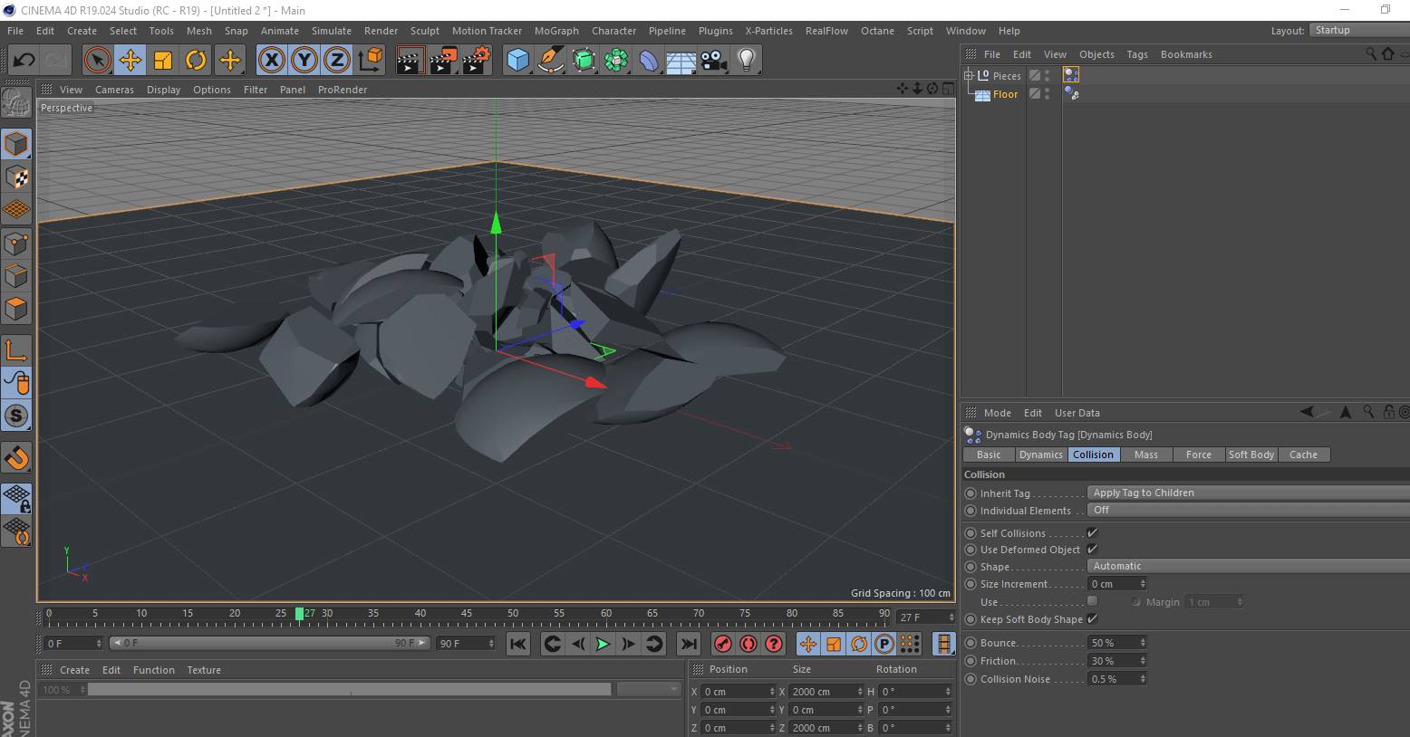Screen dimensions: 1410x737
Task: Go to end of animation
Action: point(689,644)
